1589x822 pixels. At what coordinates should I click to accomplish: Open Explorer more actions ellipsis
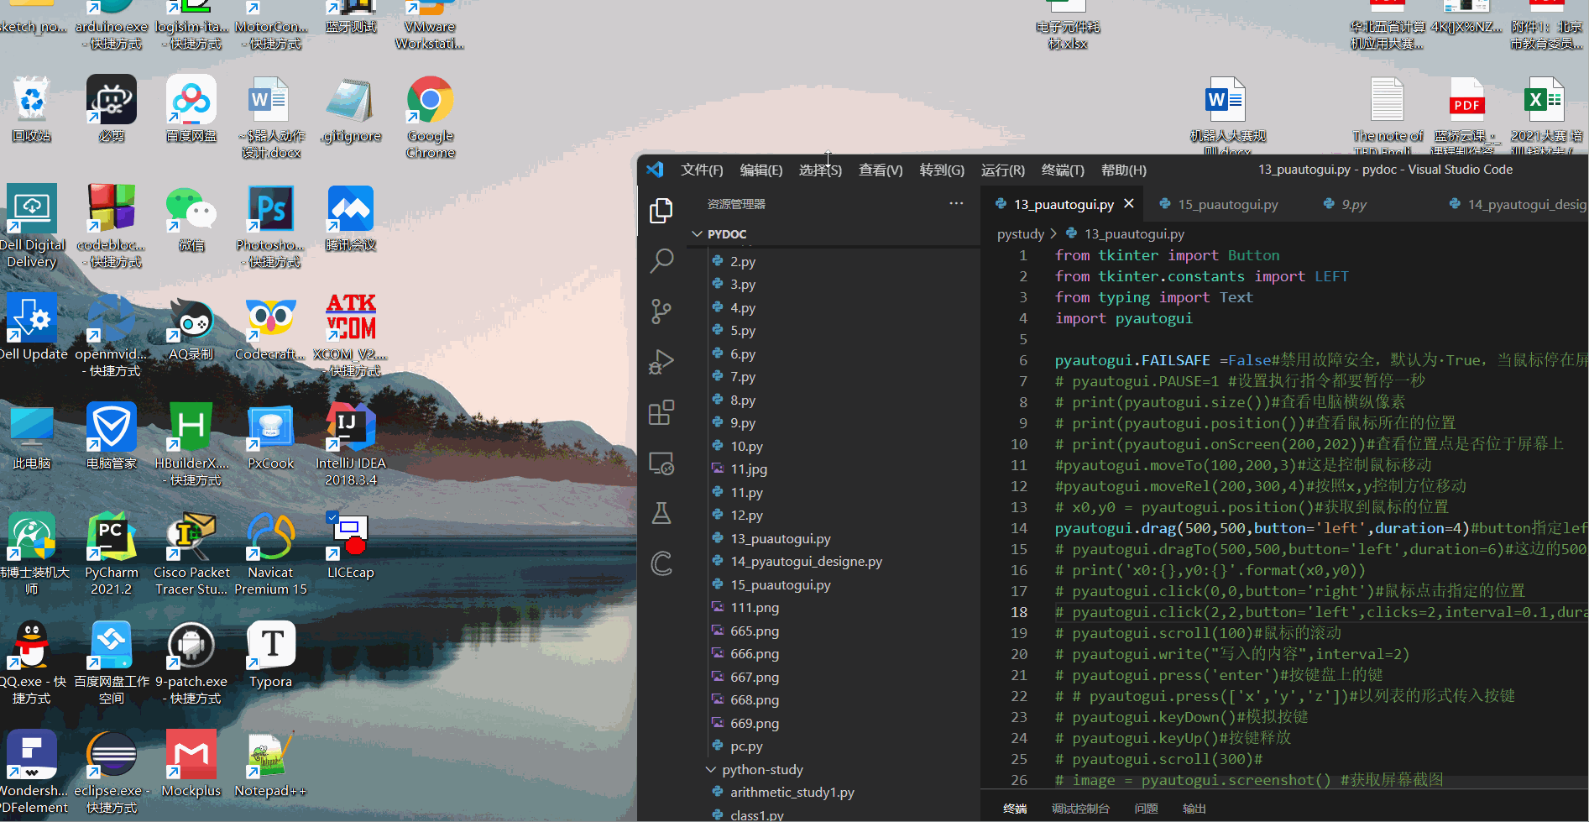(x=956, y=203)
